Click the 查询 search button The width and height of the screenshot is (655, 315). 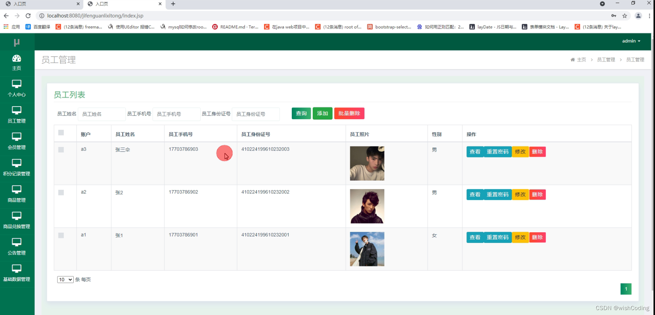click(x=301, y=113)
